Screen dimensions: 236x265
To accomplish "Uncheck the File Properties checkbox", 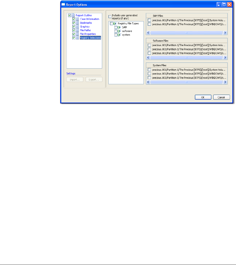I will 74,34.
